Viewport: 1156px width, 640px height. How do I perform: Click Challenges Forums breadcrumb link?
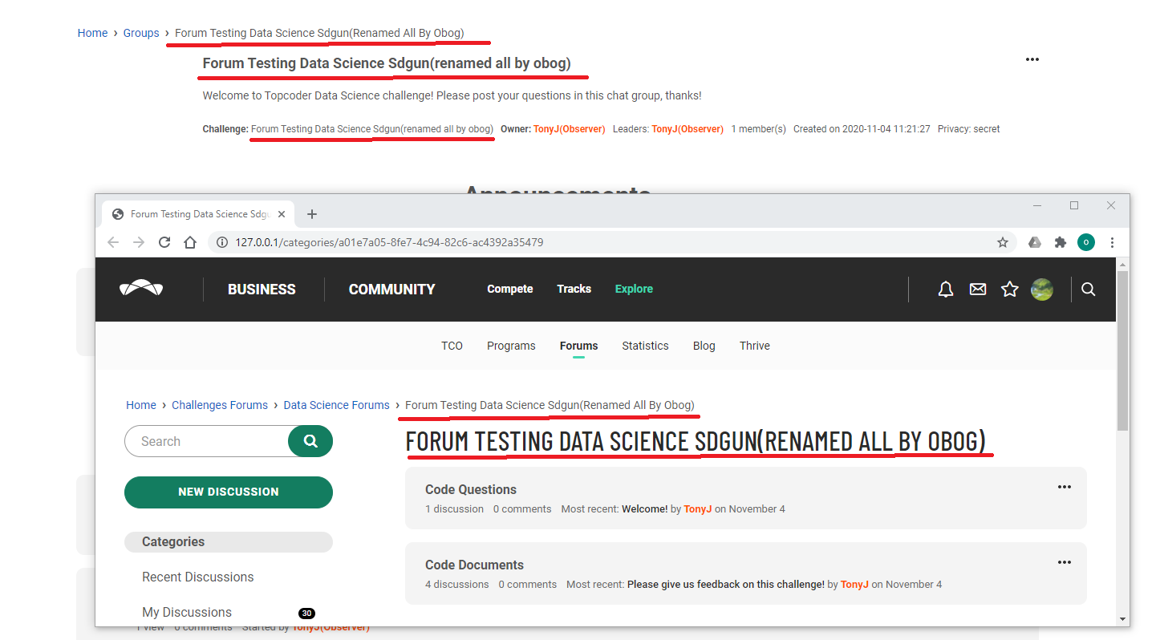tap(220, 405)
